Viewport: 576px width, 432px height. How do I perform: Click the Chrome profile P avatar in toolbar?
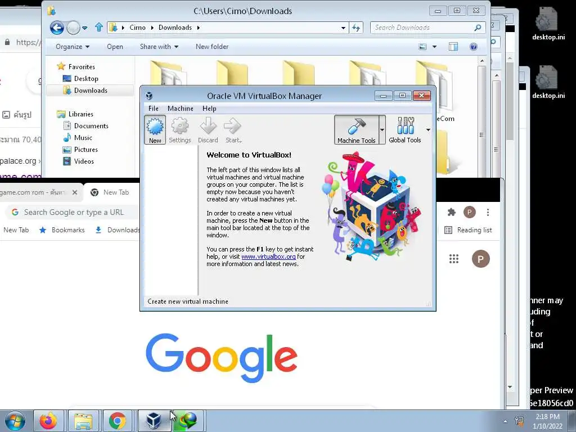[x=469, y=212]
